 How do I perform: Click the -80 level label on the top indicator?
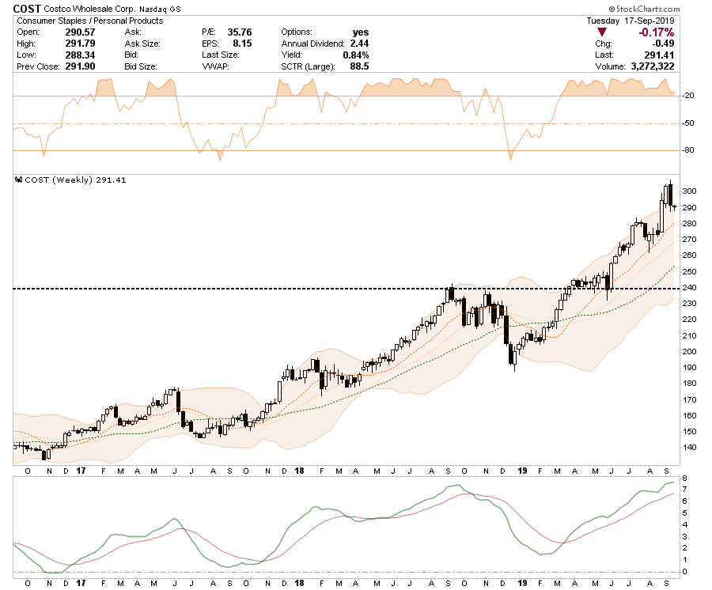[689, 150]
